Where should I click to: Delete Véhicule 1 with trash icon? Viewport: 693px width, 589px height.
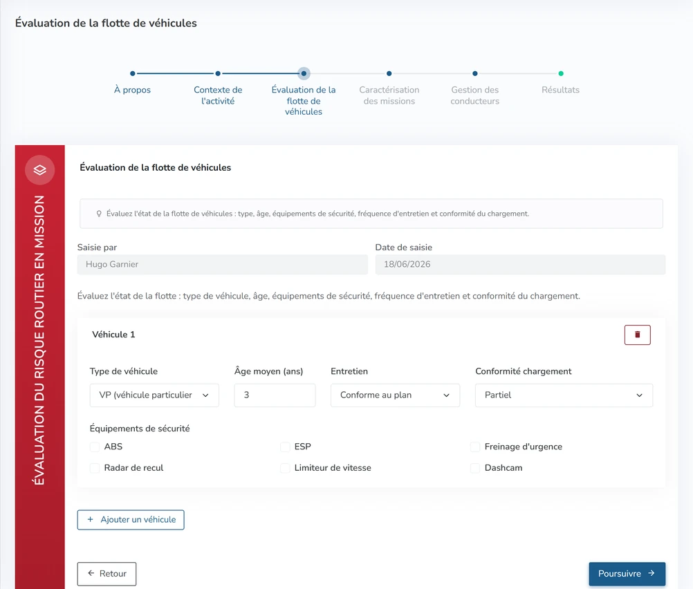[637, 335]
